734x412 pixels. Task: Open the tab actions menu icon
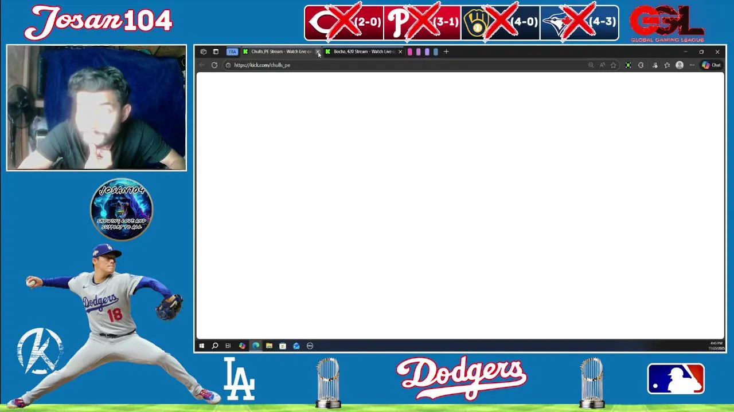(216, 51)
